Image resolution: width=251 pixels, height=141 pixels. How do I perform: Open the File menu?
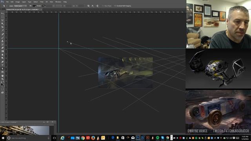(x=7, y=2)
